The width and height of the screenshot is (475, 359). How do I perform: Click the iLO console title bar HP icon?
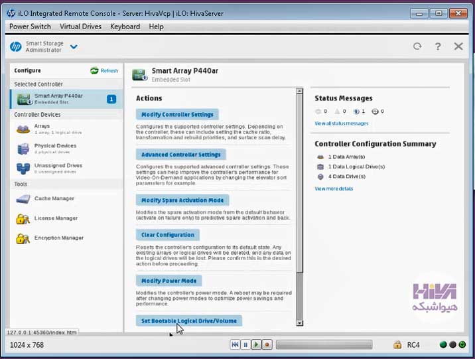pyautogui.click(x=11, y=13)
